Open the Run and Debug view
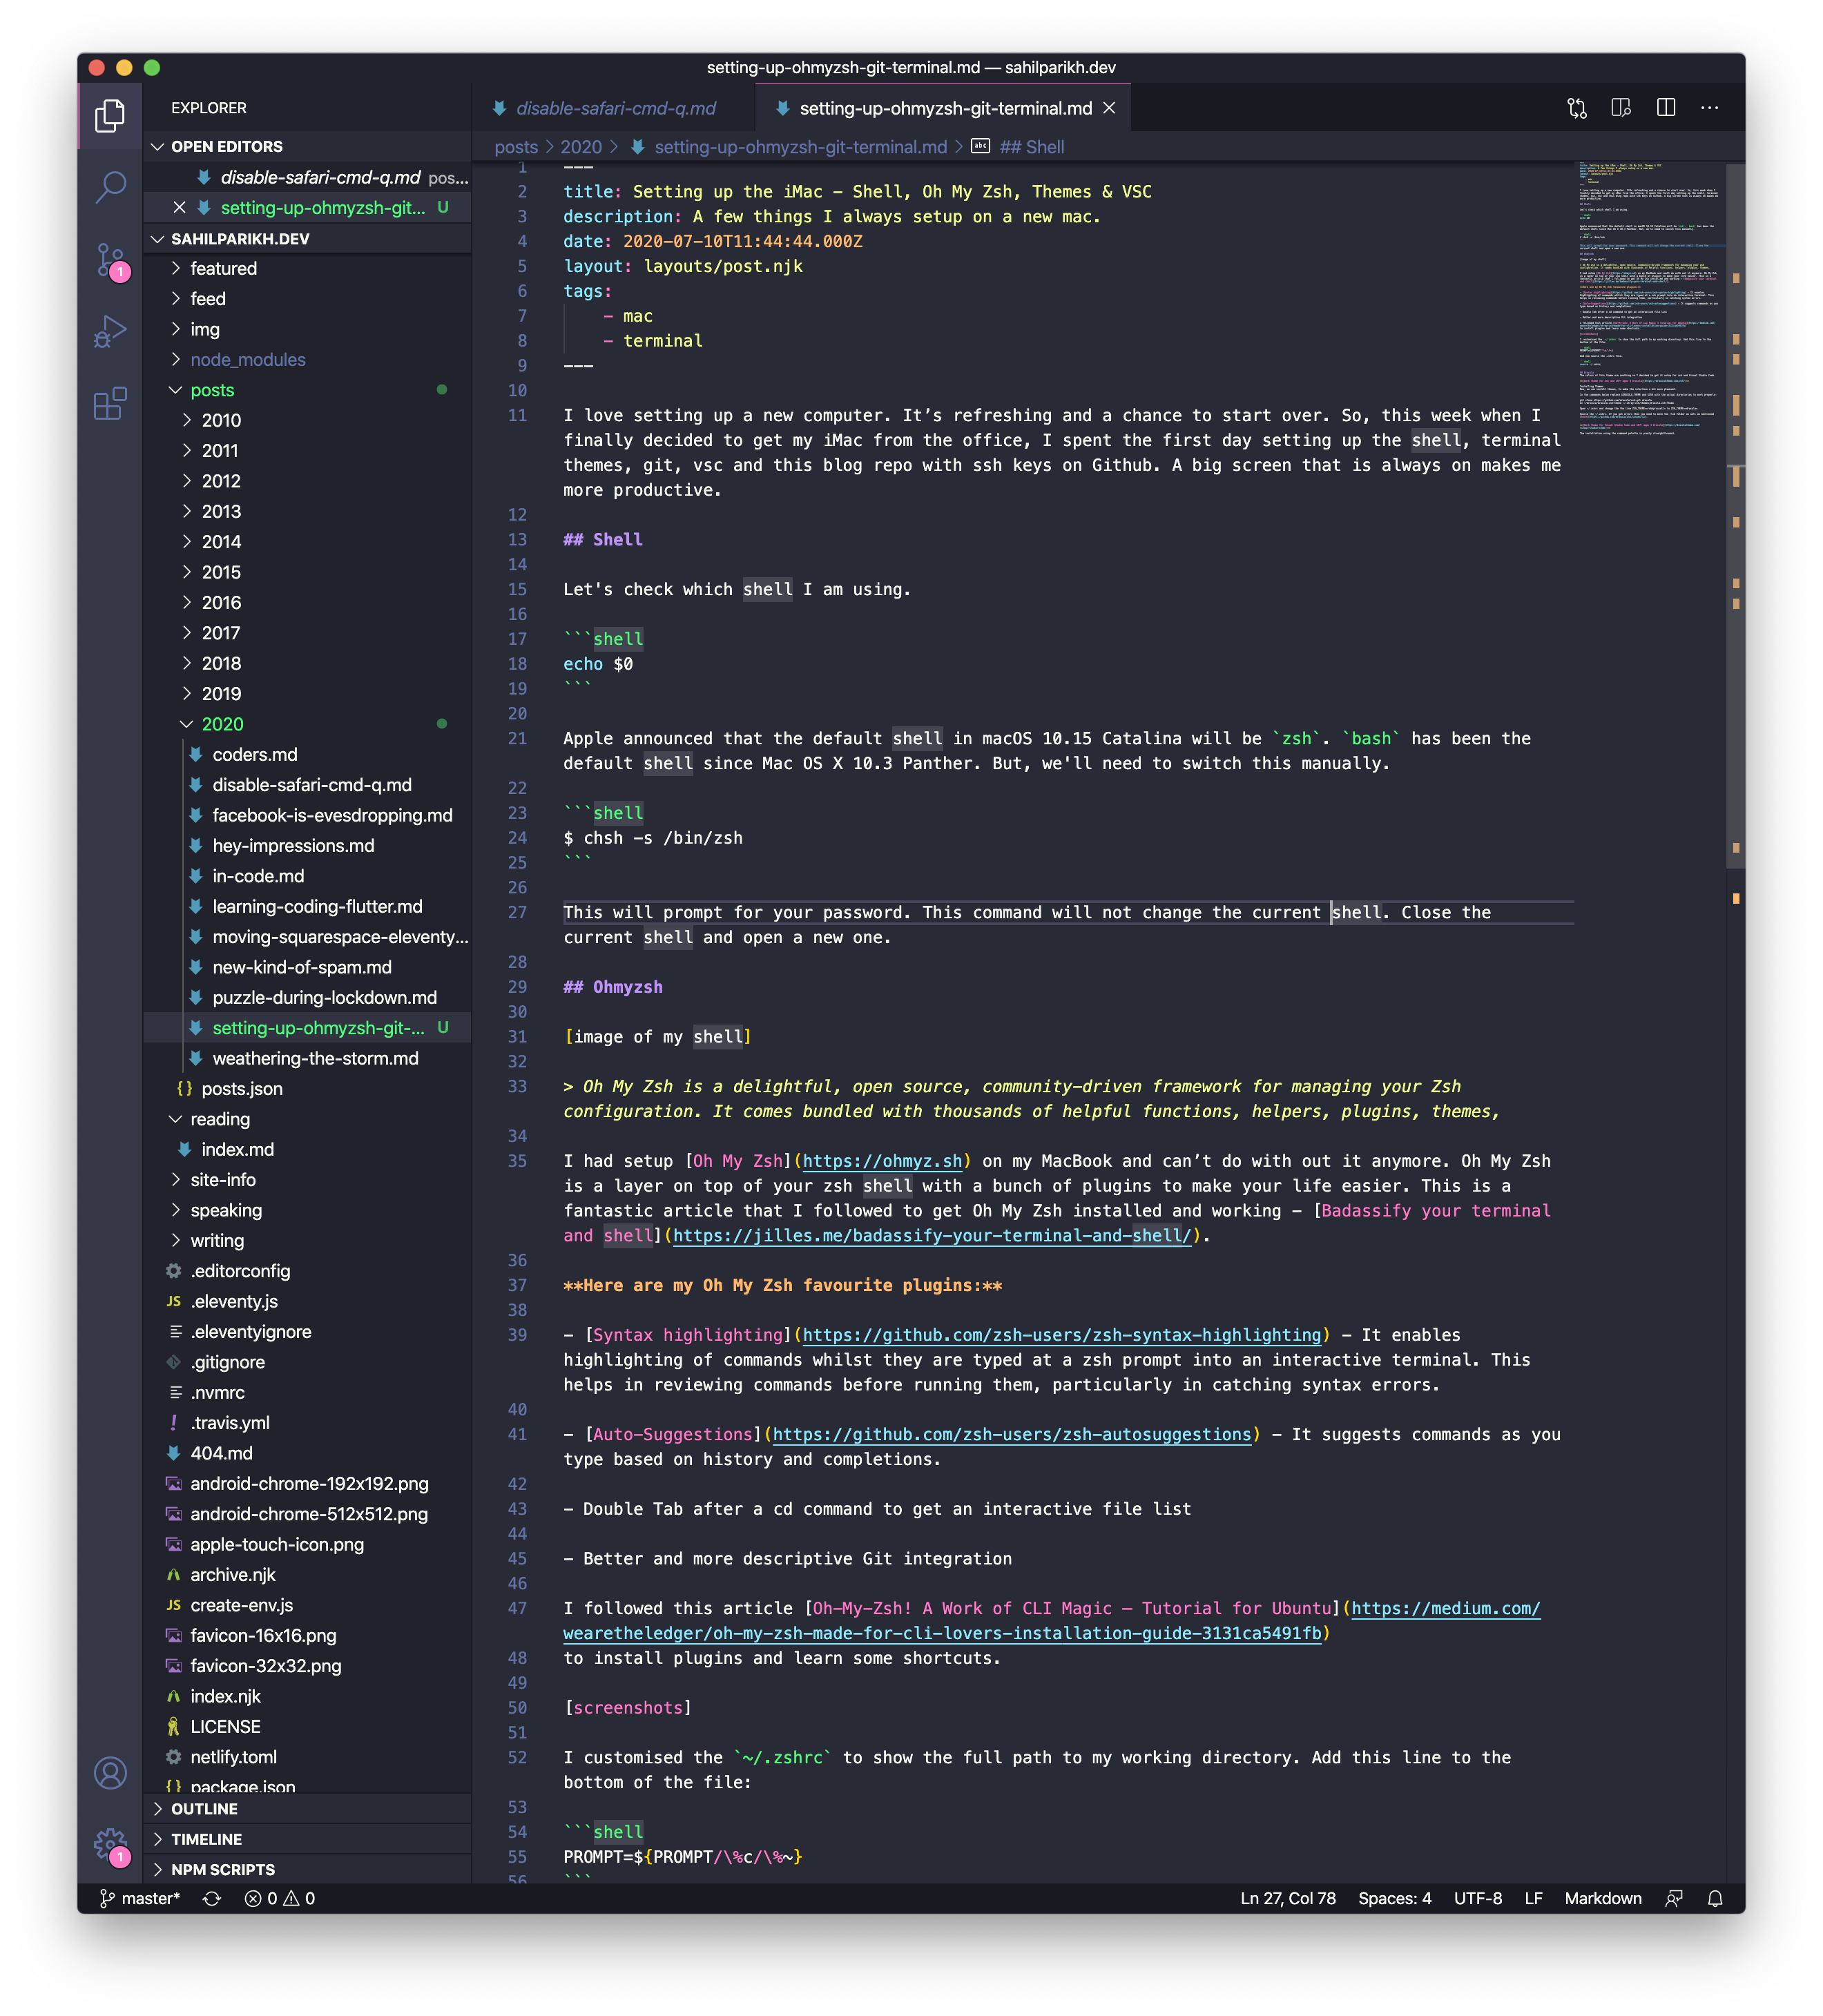 point(110,332)
